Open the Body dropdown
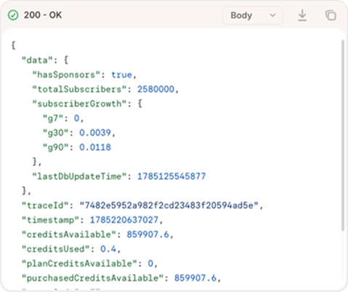Screen dimensions: 348x292 [253, 15]
